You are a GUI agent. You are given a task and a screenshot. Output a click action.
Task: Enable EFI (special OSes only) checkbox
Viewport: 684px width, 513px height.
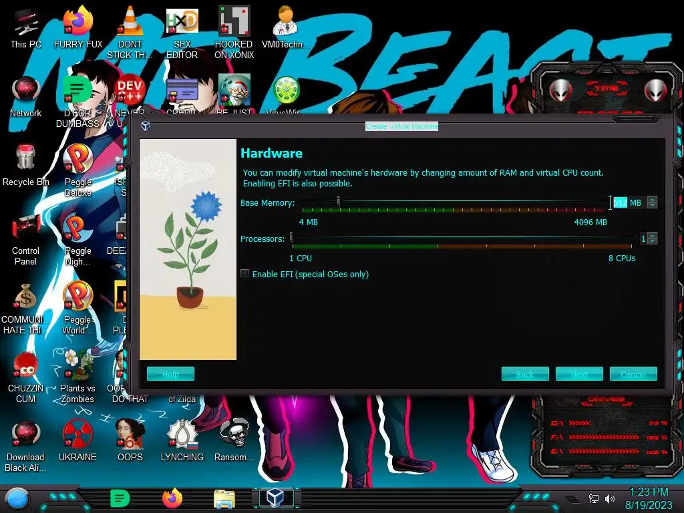[x=245, y=274]
